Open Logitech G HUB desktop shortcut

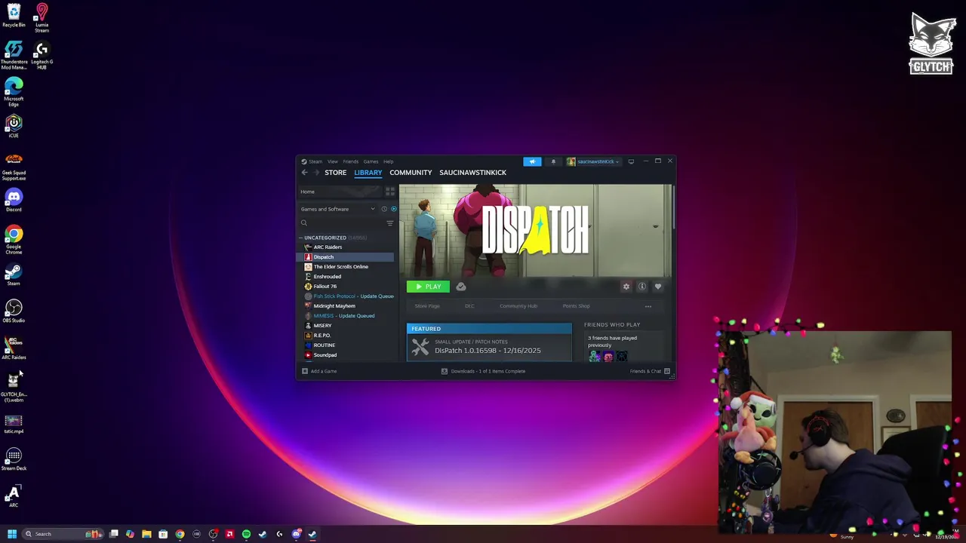(42, 57)
